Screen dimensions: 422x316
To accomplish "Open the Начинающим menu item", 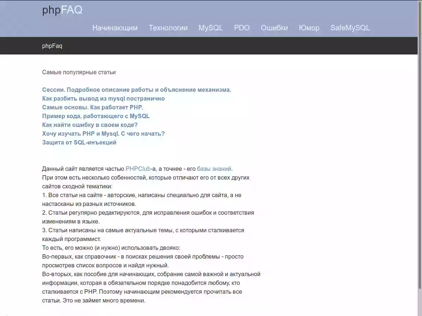I will 115,28.
